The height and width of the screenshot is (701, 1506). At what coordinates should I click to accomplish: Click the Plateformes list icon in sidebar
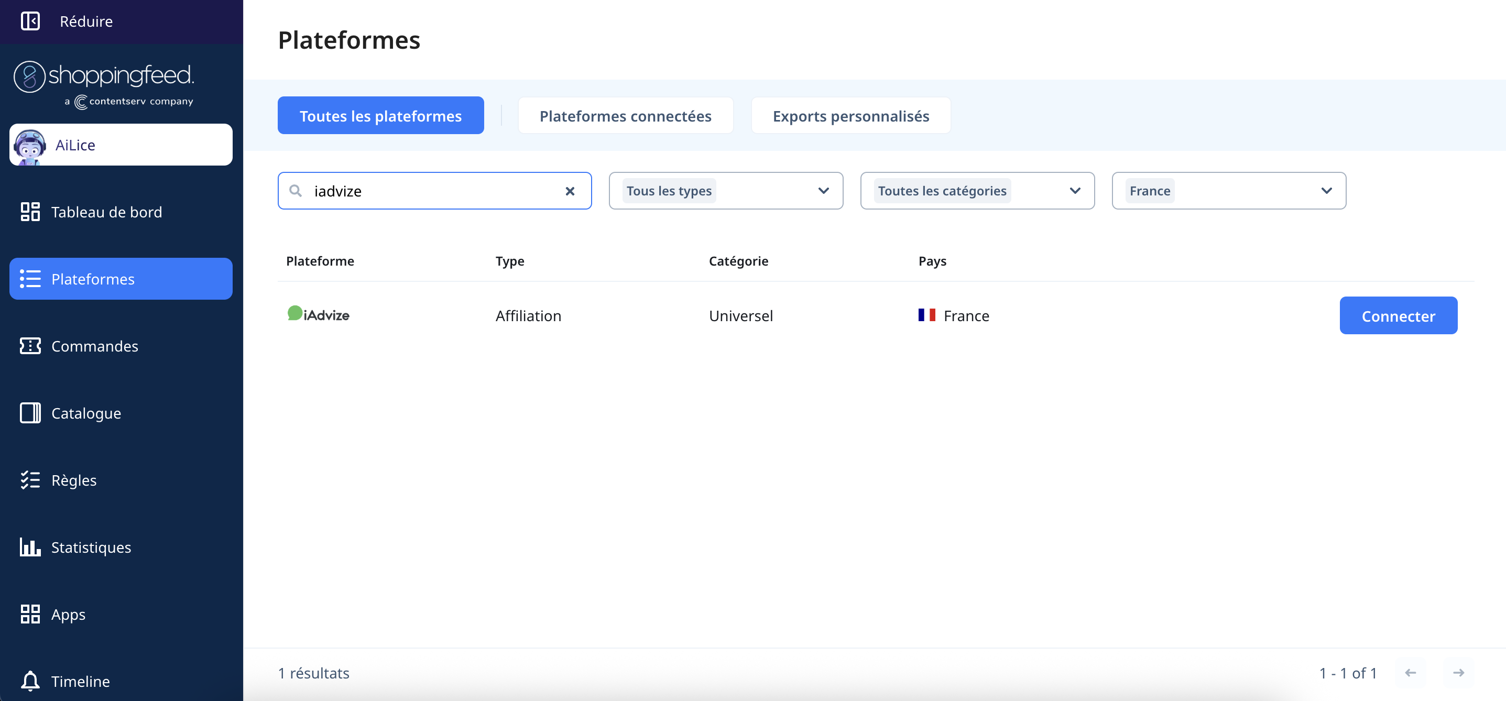click(x=30, y=279)
